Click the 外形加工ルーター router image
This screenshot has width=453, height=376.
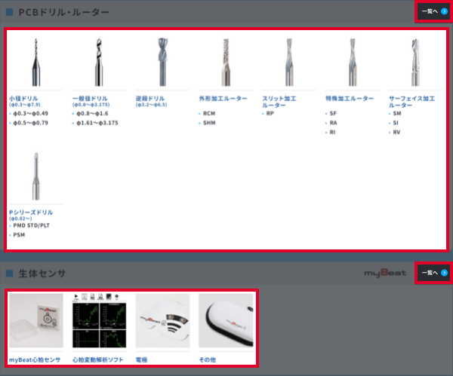226,63
